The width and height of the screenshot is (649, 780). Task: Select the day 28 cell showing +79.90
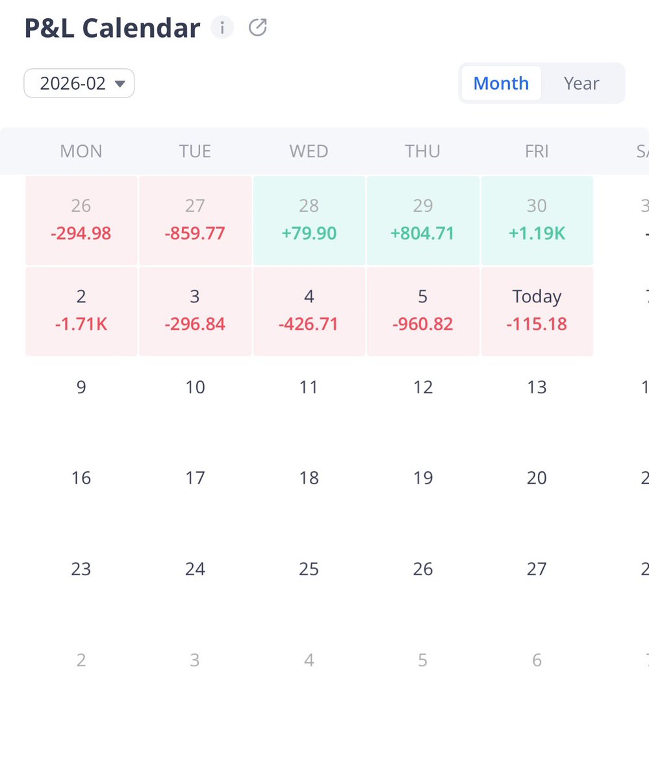[x=309, y=220]
